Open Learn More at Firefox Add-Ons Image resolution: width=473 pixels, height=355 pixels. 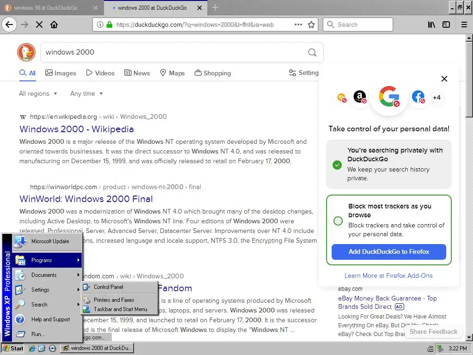tap(388, 275)
